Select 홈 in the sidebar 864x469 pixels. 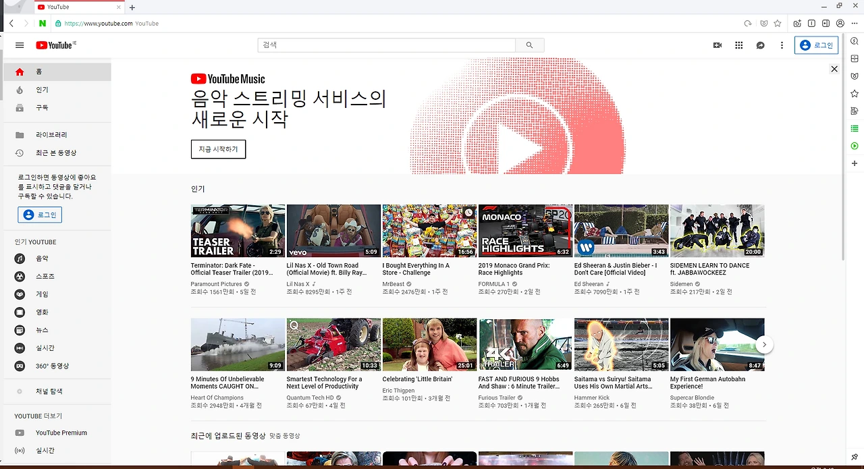tap(57, 72)
